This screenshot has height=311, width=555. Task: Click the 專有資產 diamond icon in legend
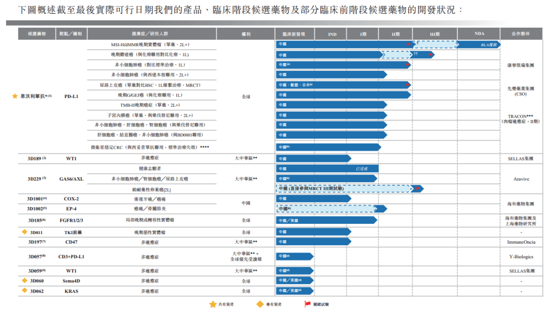[x=260, y=304]
